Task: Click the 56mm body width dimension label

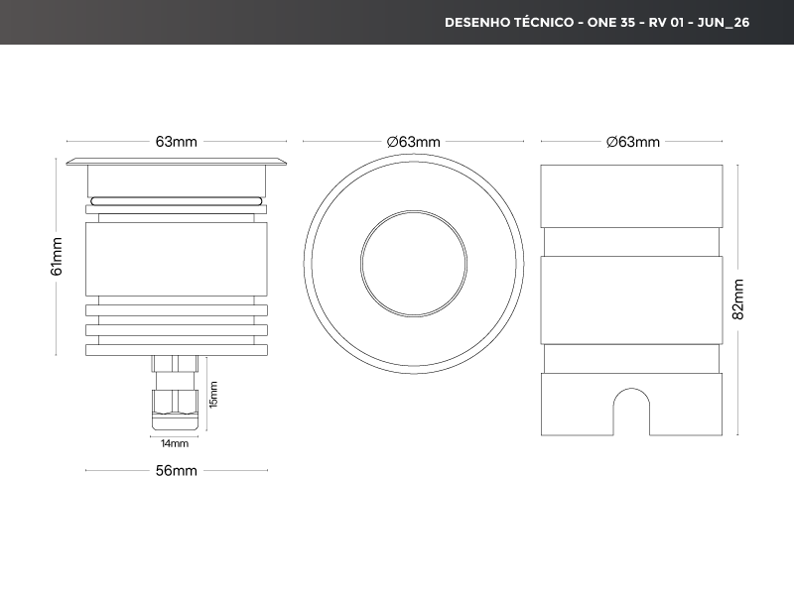Action: point(176,470)
